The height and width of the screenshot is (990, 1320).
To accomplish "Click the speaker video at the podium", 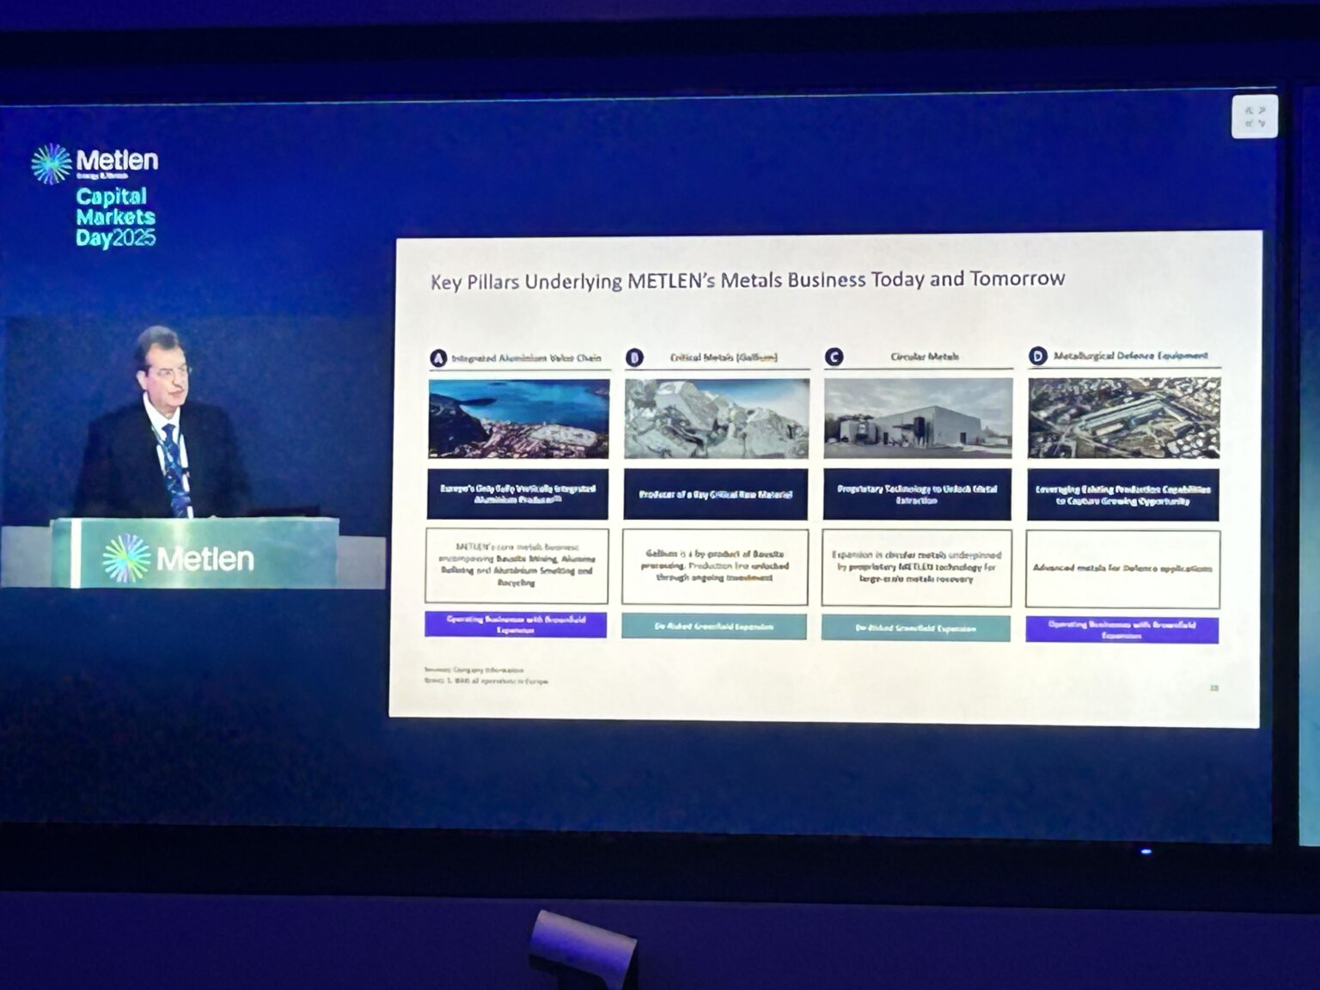I will click(x=163, y=421).
